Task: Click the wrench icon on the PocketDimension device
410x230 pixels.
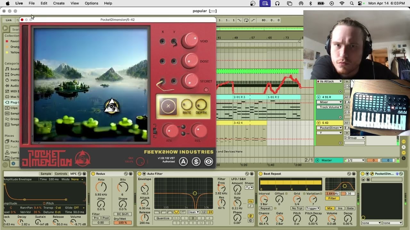Action: (372, 174)
